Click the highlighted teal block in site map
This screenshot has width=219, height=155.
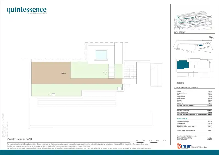tap(200, 45)
